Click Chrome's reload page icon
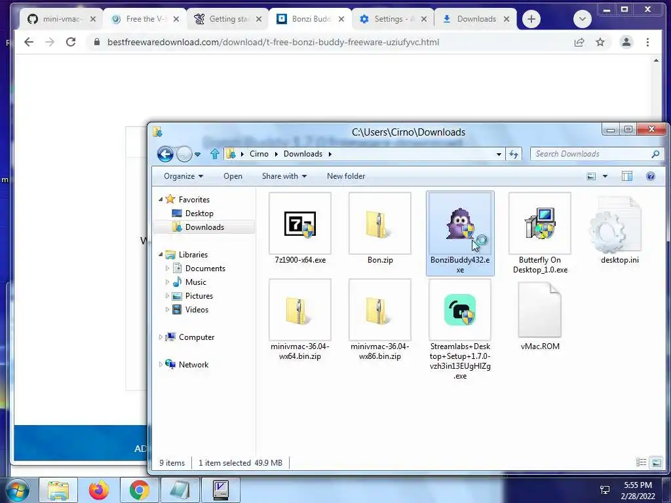This screenshot has width=671, height=503. [x=71, y=42]
